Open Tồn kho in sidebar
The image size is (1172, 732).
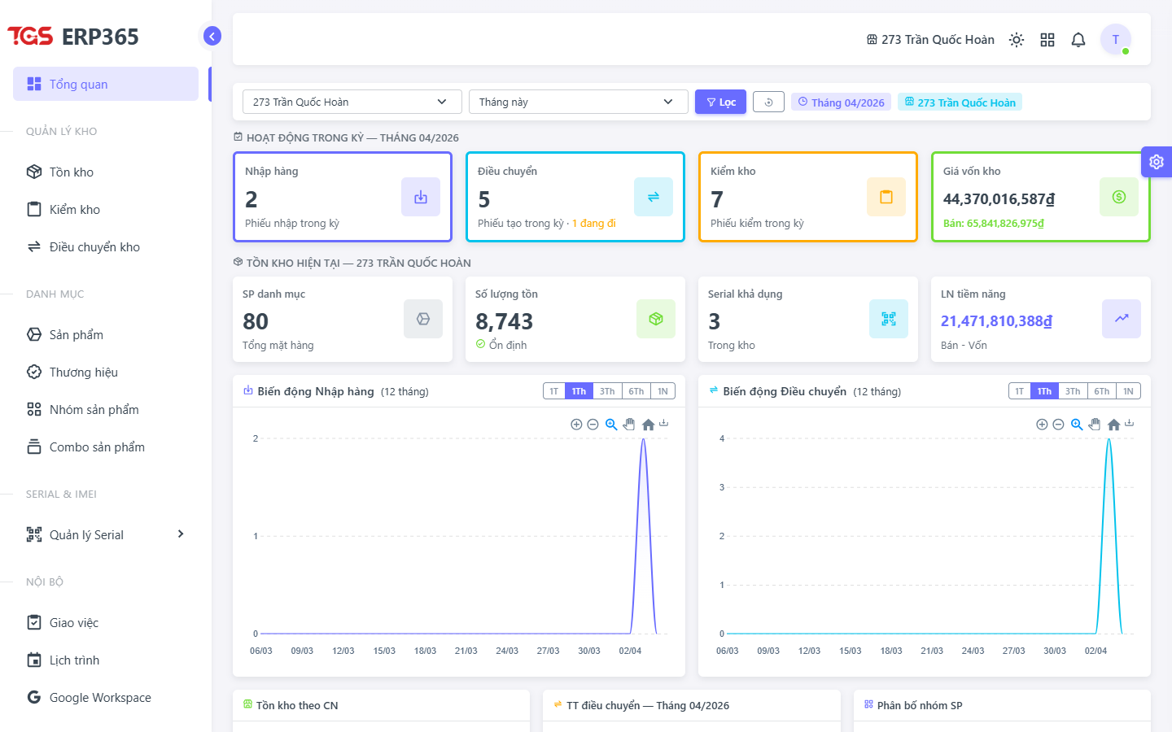[106, 172]
